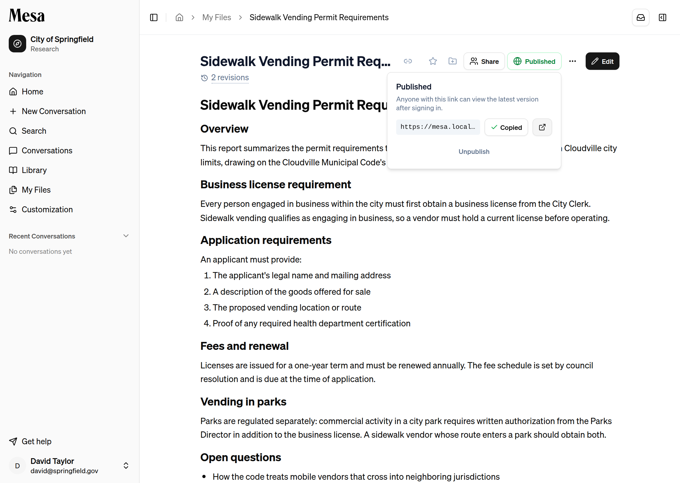Open more options ellipsis menu
The image size is (680, 483).
tap(572, 61)
